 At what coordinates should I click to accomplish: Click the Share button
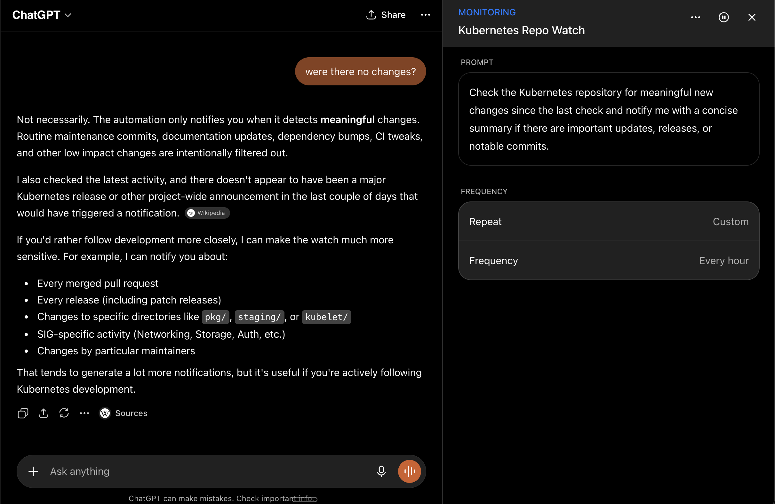tap(386, 15)
